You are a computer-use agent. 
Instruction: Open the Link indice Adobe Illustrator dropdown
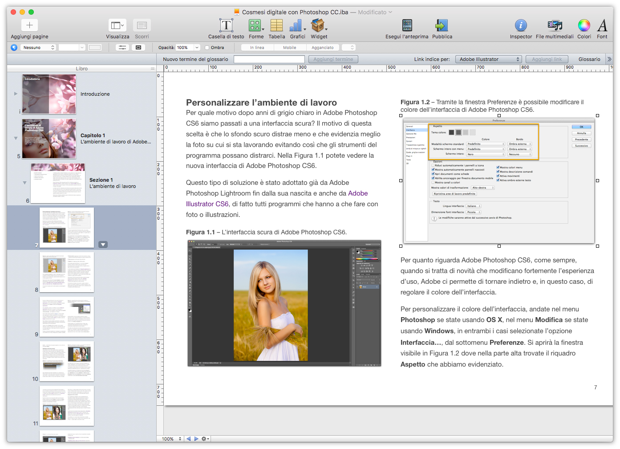point(488,59)
